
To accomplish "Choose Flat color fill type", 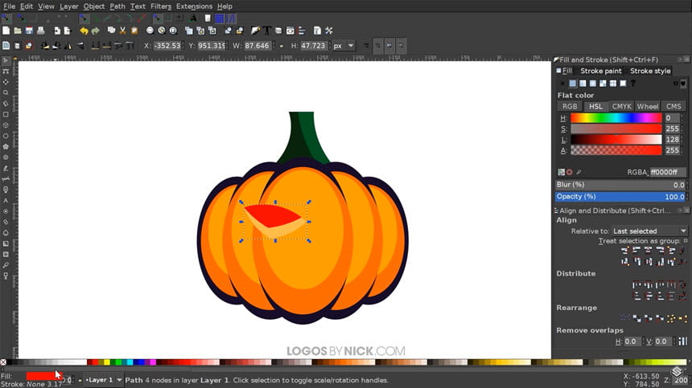I will tap(572, 84).
